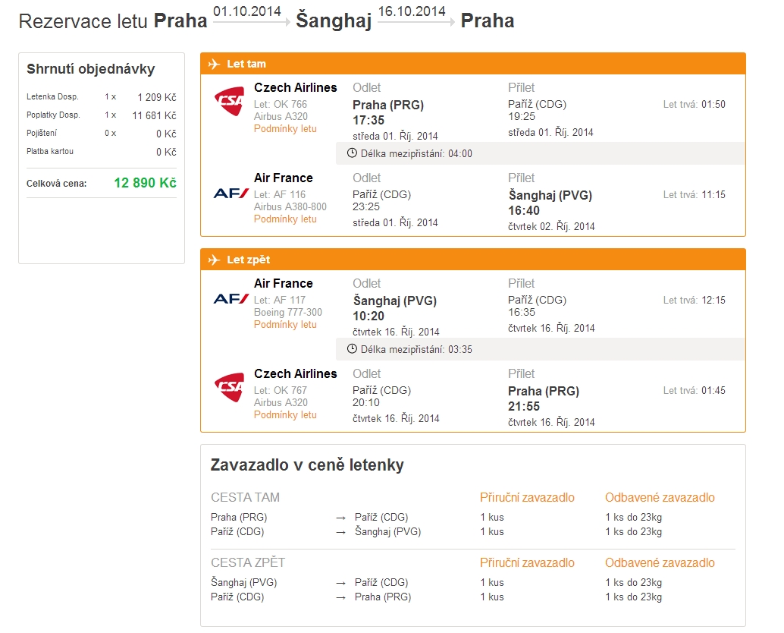Viewport: 784px width, 633px height.
Task: Click Air France logo for flight AF 116
Action: click(231, 194)
